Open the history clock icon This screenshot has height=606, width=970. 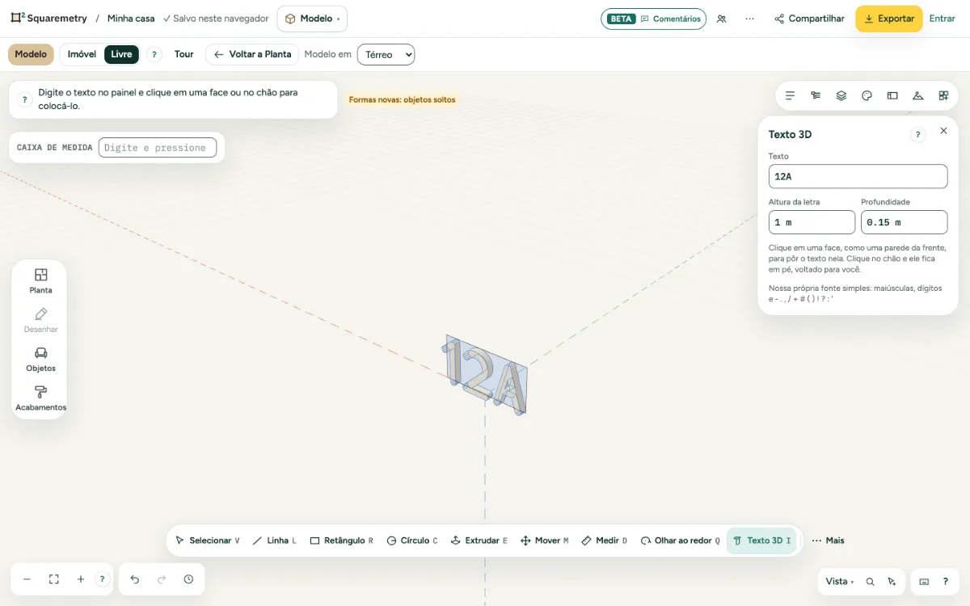pyautogui.click(x=188, y=579)
